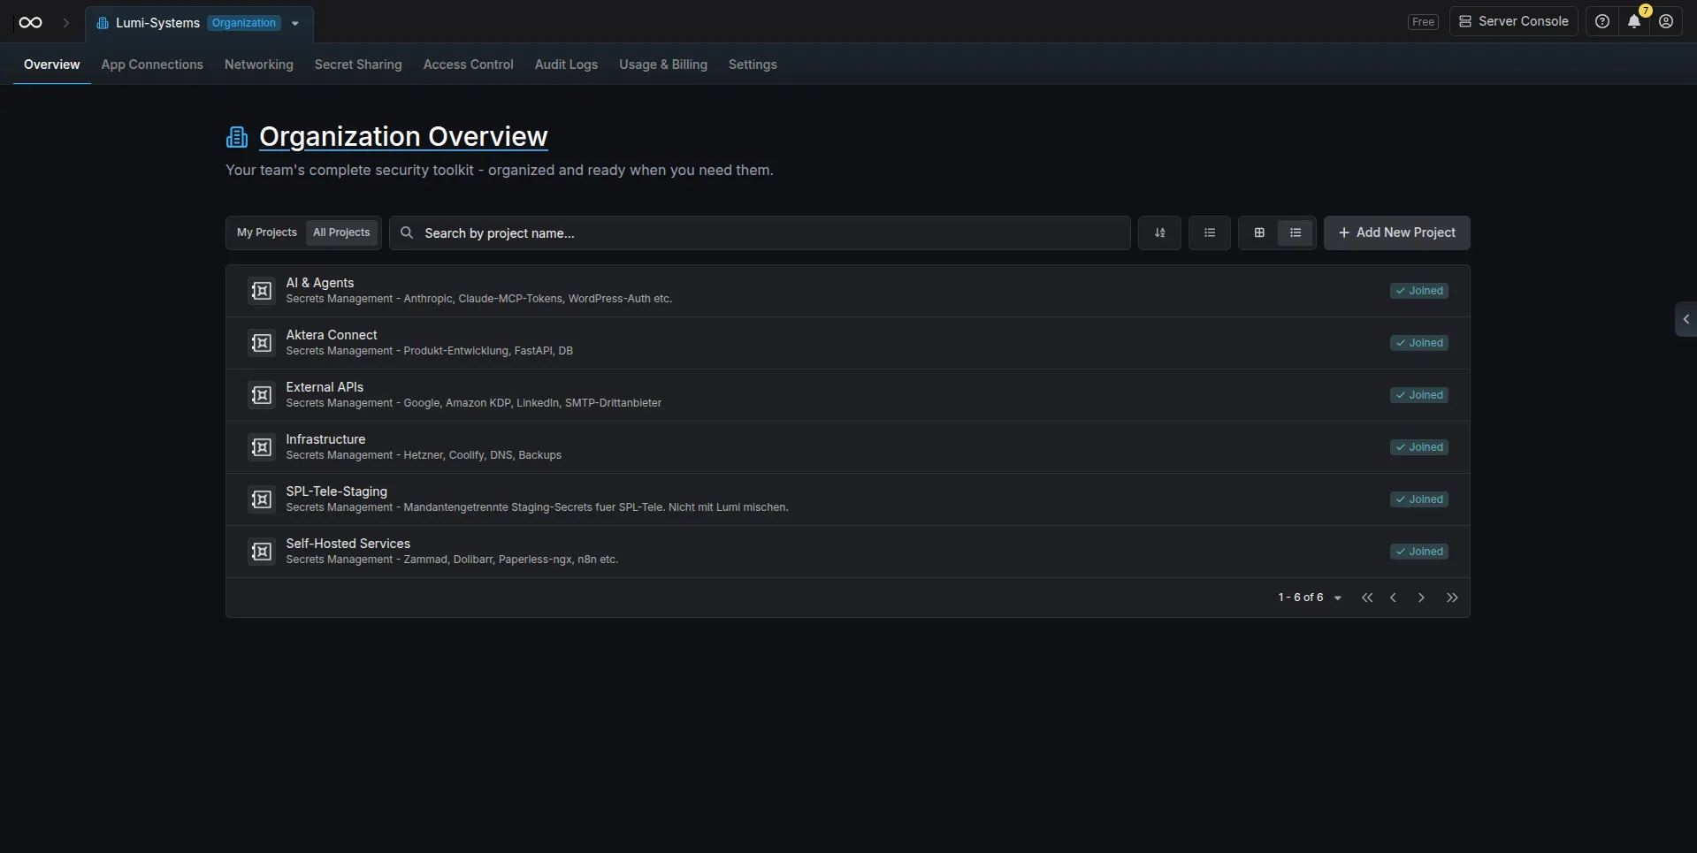This screenshot has width=1697, height=853.
Task: Open the App Connections tab
Action: pyautogui.click(x=152, y=65)
